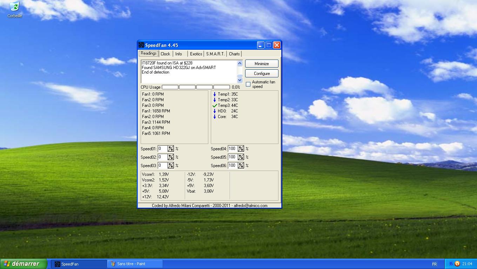Adjust the Speed04 spinner arrows
The width and height of the screenshot is (477, 269).
[241, 149]
